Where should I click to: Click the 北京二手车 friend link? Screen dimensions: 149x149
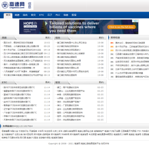pyautogui.click(x=58, y=131)
